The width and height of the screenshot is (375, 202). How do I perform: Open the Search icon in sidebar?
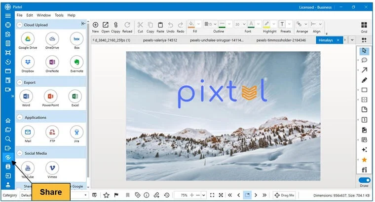(x=8, y=139)
